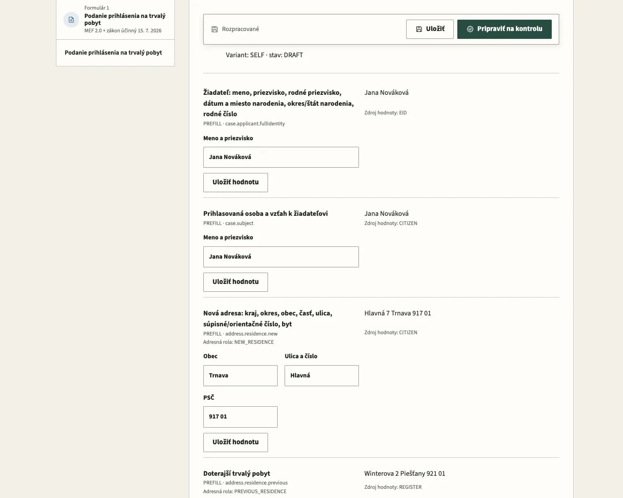Click the Žiadateľ section heading
The height and width of the screenshot is (498, 623).
(x=278, y=103)
